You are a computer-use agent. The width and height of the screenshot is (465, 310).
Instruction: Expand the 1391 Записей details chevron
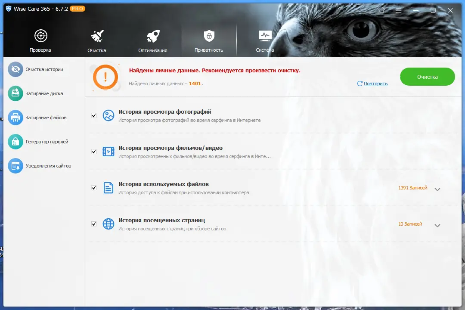coord(437,189)
